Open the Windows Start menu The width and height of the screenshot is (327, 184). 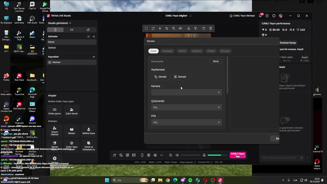coord(107,180)
